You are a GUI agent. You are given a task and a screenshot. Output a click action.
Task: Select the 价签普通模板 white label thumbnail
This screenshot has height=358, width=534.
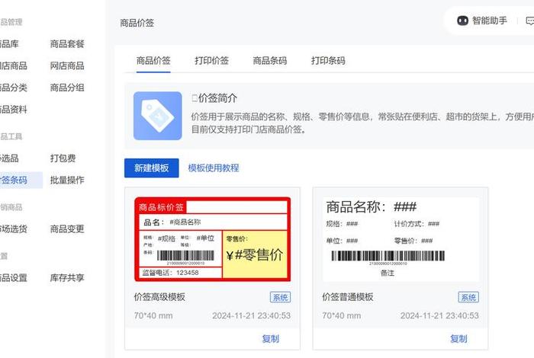tap(400, 239)
